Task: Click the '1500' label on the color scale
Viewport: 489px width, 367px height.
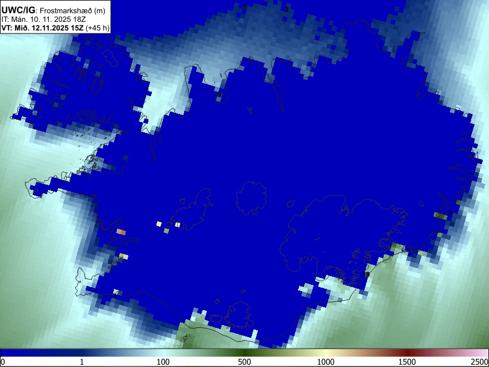Action: click(407, 362)
